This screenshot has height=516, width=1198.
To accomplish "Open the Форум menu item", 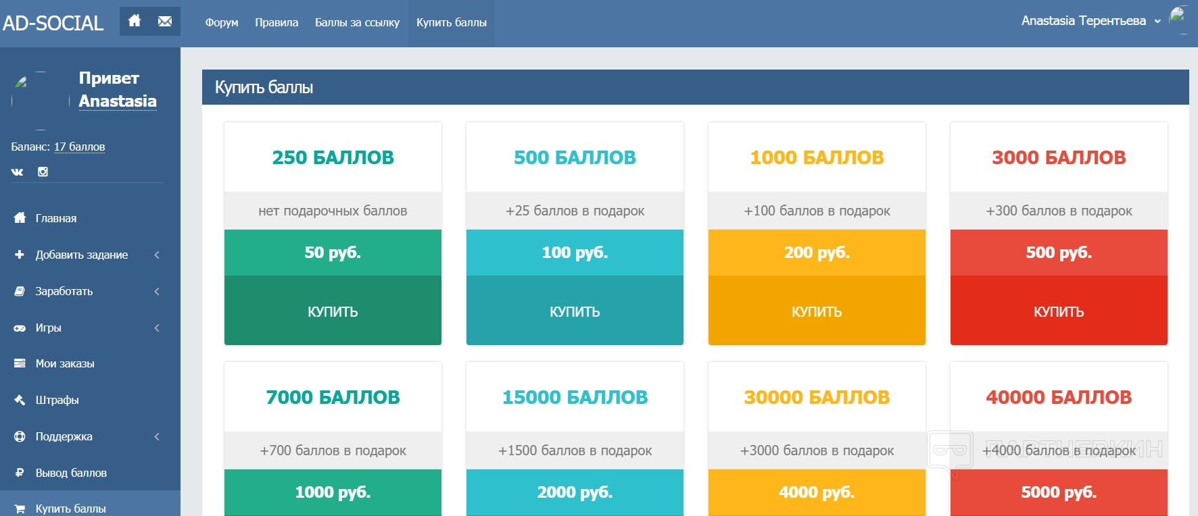I will (x=222, y=22).
